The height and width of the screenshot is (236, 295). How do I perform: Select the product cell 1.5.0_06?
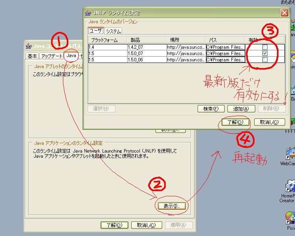pos(147,60)
